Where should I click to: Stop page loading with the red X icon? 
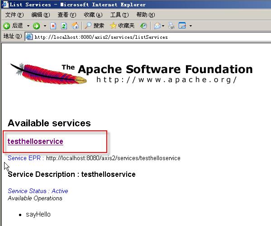(x=53, y=26)
